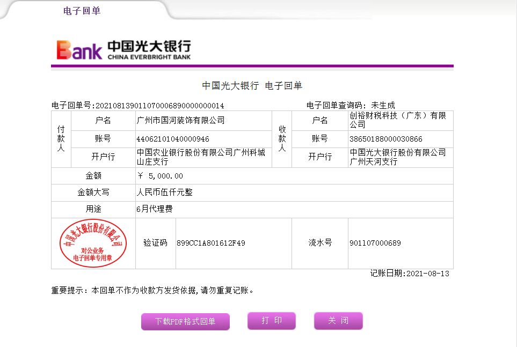The image size is (517, 347).
Task: Click the 用途 row label
Action: click(x=93, y=209)
